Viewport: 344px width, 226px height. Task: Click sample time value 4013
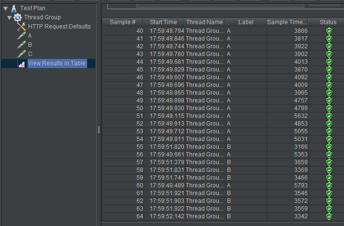click(x=301, y=62)
